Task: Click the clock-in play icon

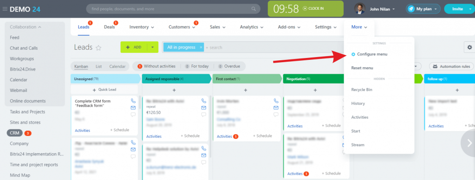Action: coord(305,8)
